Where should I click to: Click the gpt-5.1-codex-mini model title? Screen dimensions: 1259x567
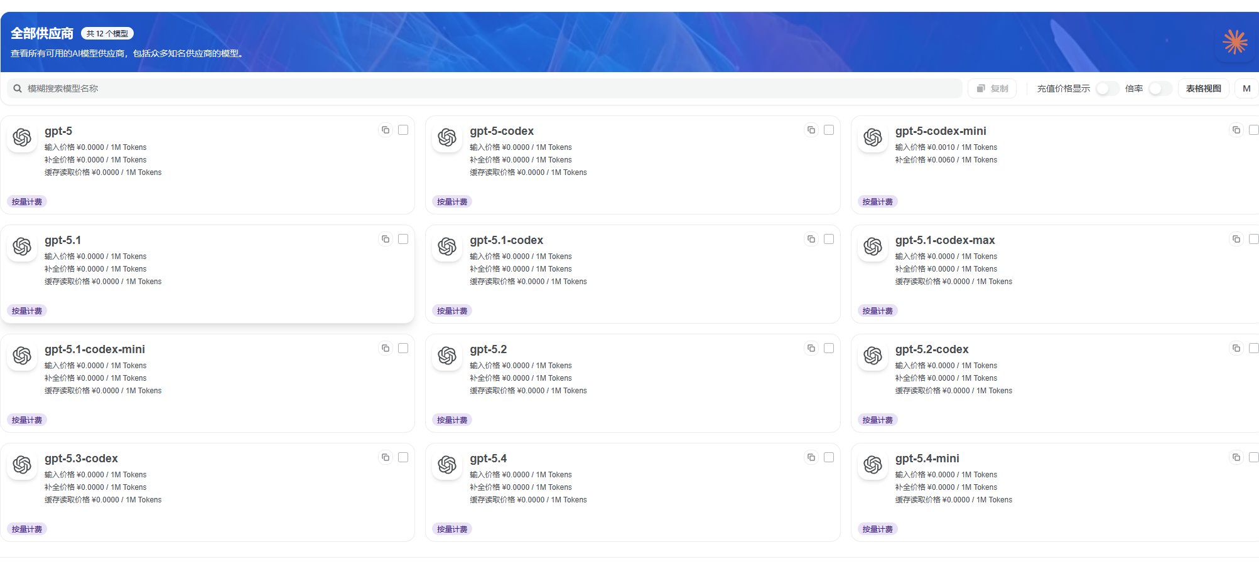(95, 349)
